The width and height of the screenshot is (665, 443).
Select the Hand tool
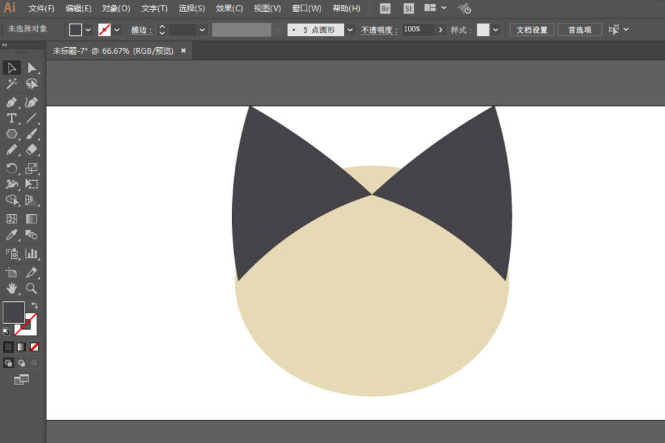[11, 289]
